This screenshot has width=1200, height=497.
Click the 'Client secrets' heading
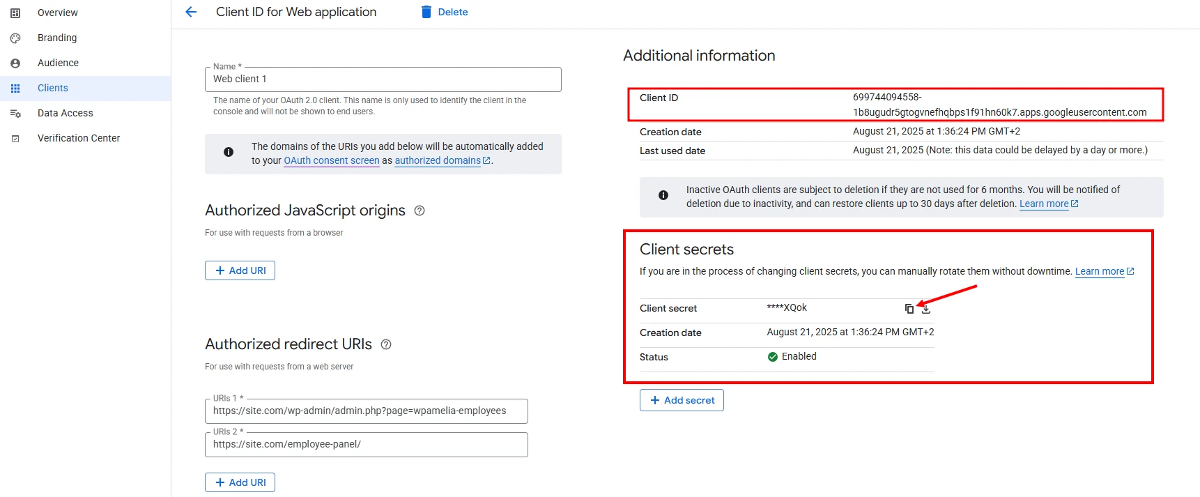686,250
